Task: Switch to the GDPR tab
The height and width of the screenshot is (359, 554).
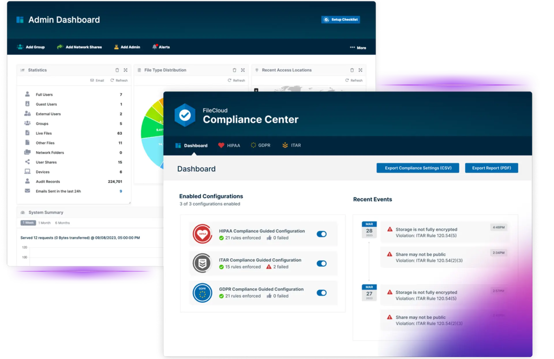Action: tap(261, 145)
